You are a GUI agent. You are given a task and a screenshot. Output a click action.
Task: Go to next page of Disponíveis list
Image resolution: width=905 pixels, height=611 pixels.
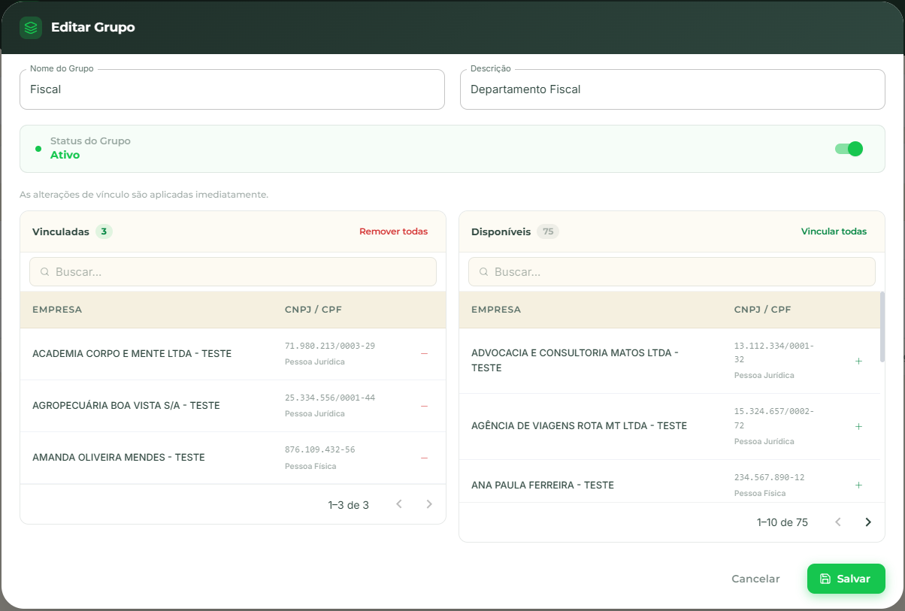(868, 522)
